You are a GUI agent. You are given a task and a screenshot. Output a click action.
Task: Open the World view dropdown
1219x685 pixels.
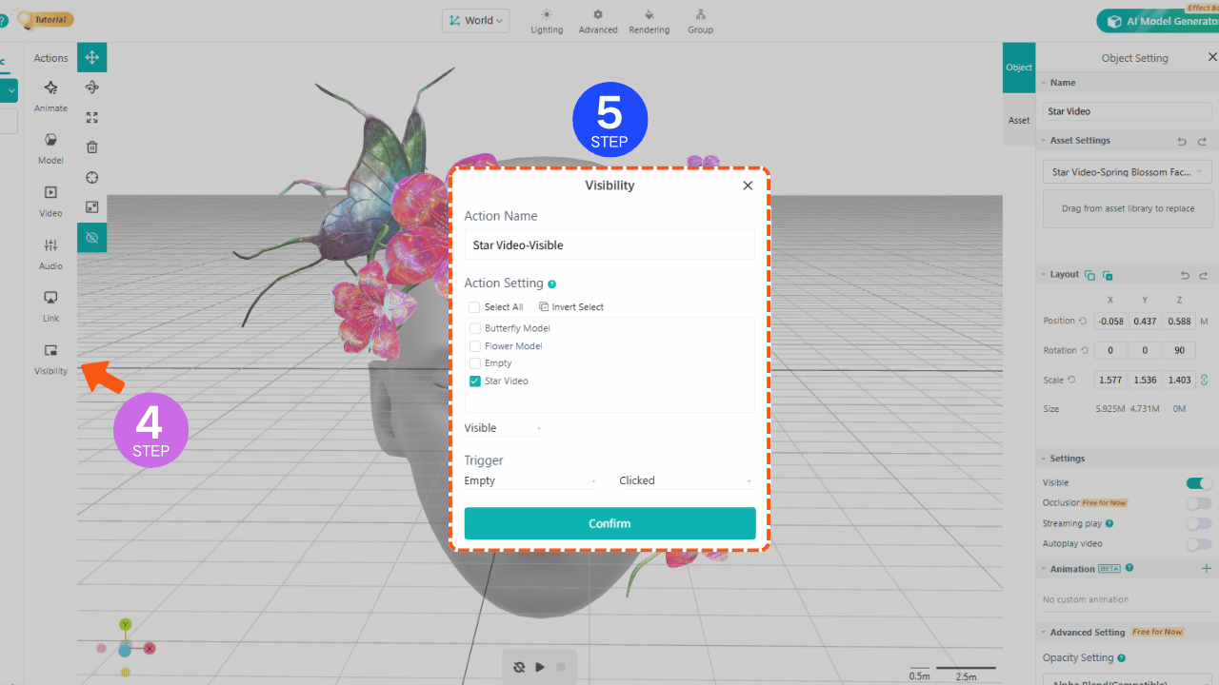coord(475,19)
